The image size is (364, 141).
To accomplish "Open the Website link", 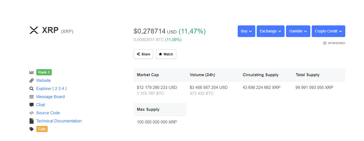I will [x=43, y=80].
